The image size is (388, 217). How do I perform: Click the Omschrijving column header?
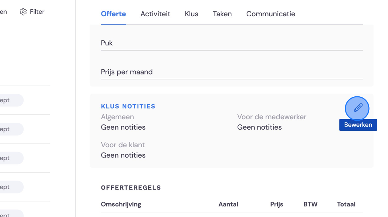(121, 205)
